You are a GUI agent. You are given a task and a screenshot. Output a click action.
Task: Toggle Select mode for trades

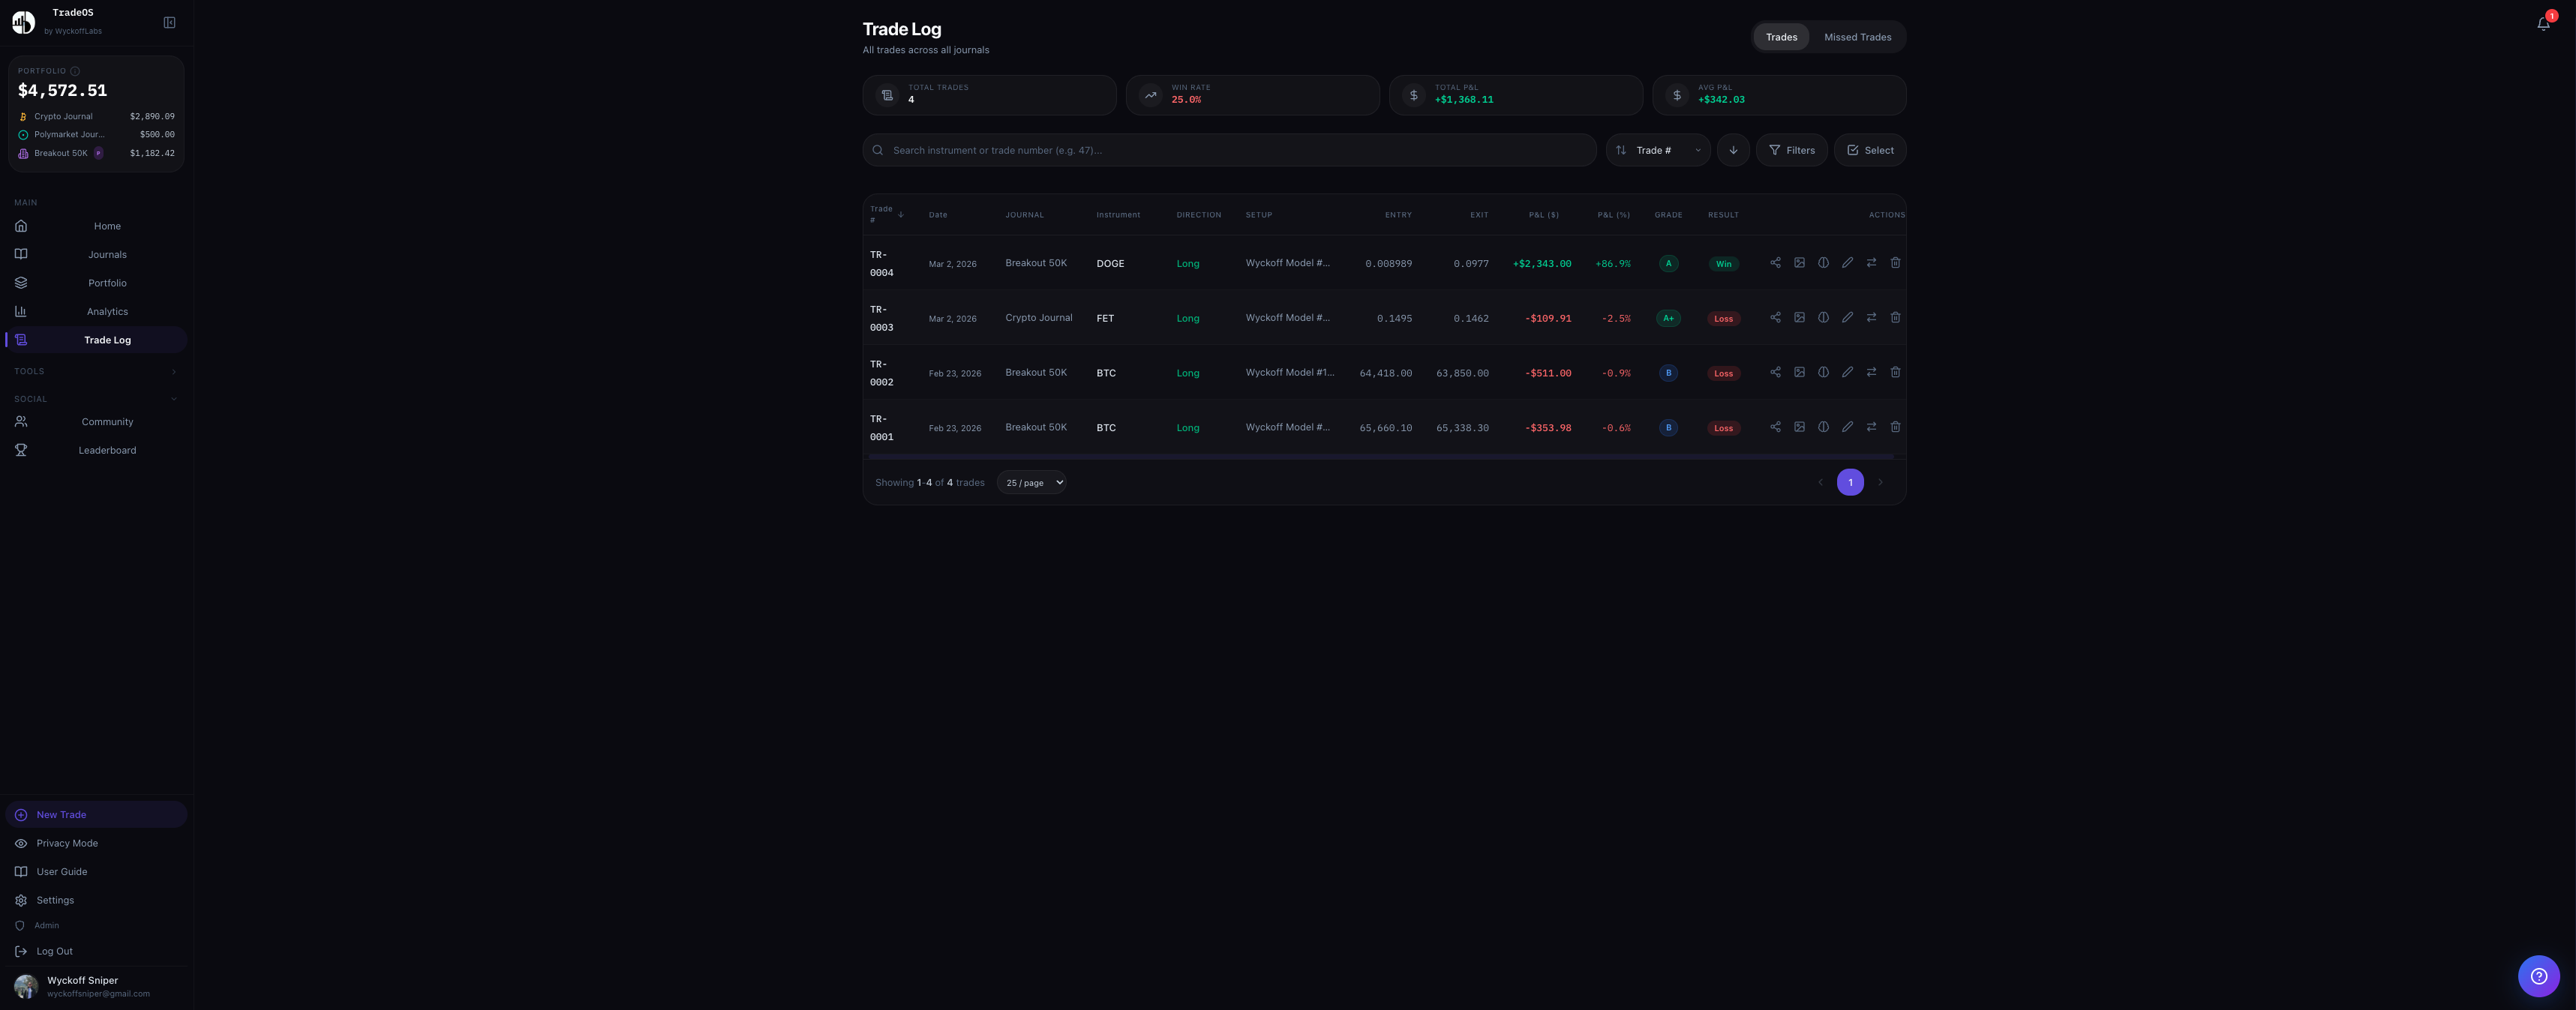click(x=1869, y=150)
